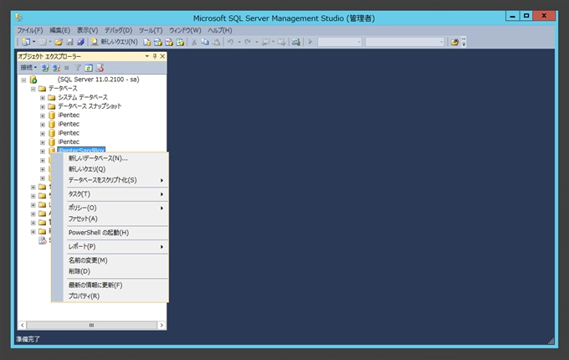
Task: Open the 接続 dropdown in Object Explorer
Action: [28, 68]
